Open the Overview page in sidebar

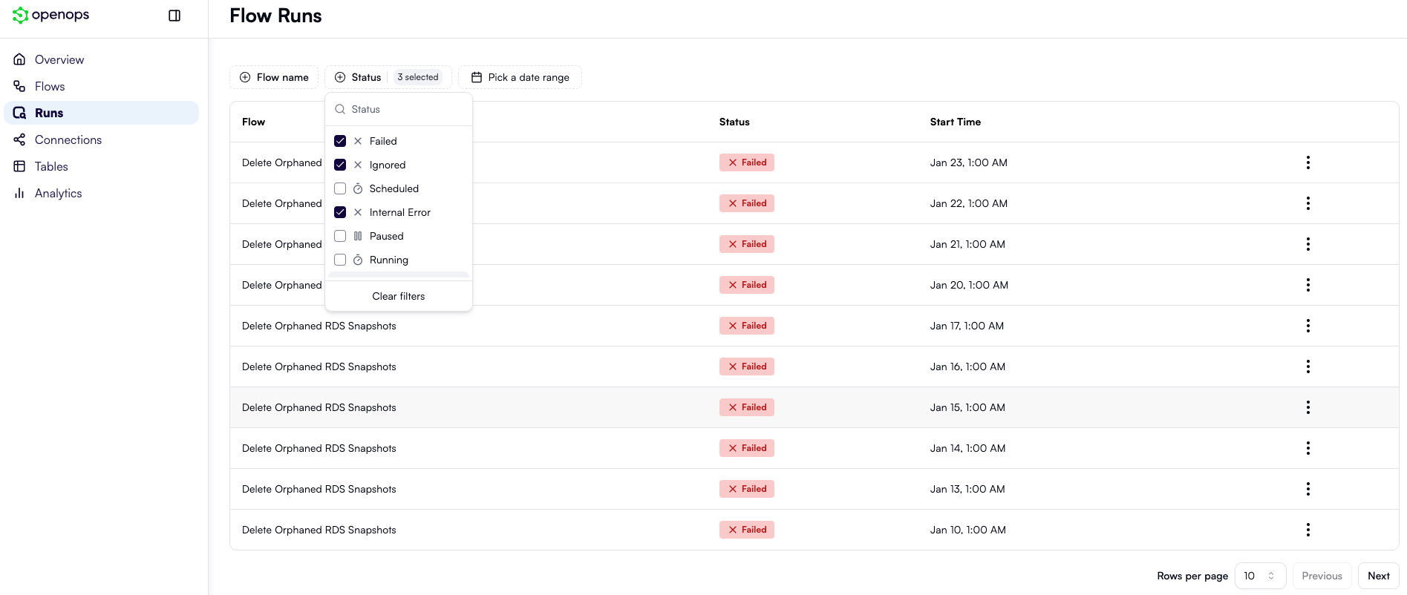102,59
